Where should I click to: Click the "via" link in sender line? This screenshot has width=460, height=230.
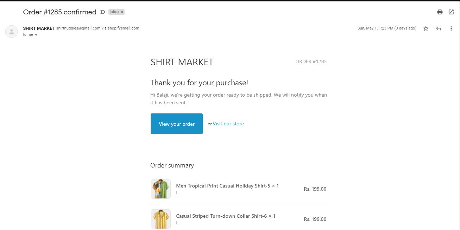click(104, 28)
